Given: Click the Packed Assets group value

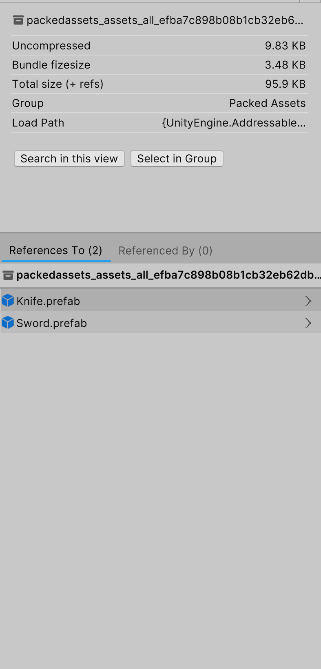Looking at the screenshot, I should pos(267,103).
